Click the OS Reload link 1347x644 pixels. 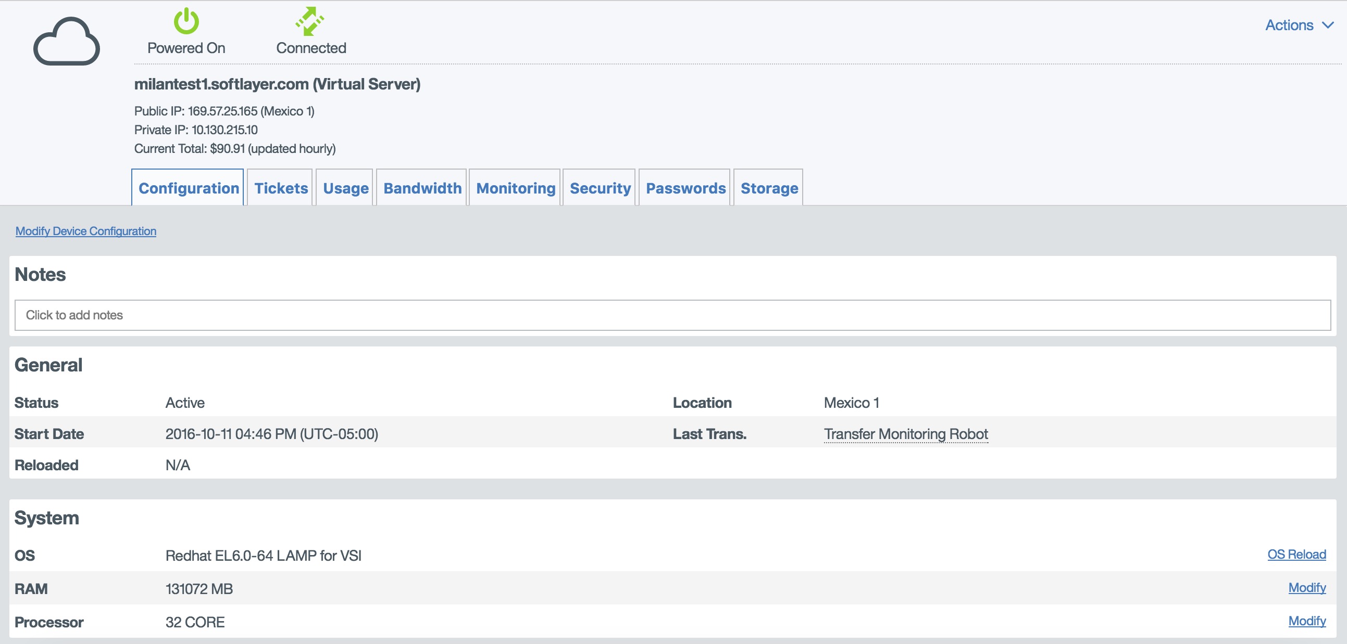[x=1296, y=554]
